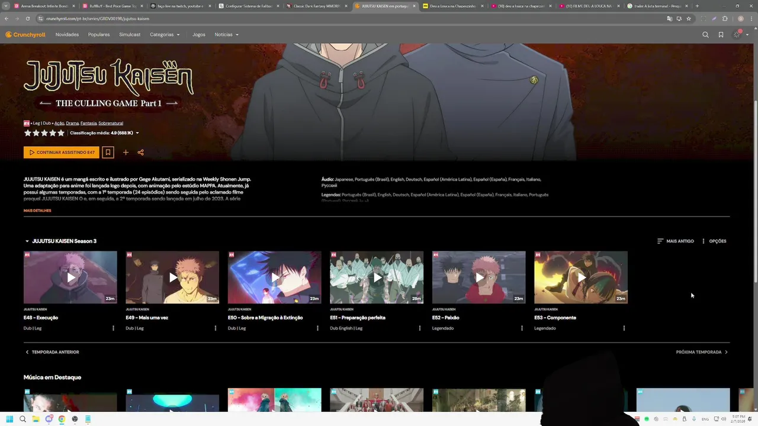Open the browser translate icon

[670, 18]
